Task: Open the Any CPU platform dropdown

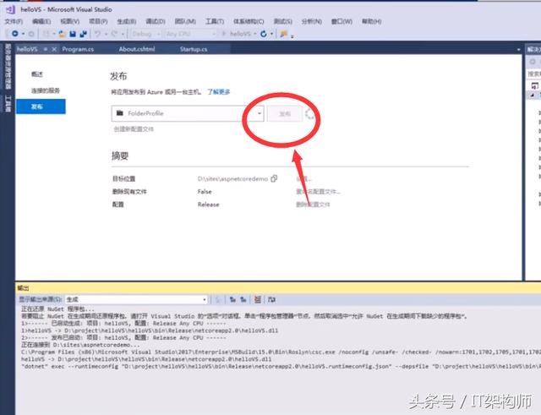Action: pos(190,34)
